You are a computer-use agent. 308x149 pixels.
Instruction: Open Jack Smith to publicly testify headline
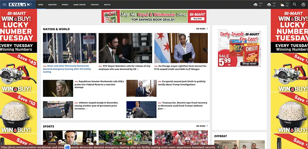click(x=182, y=83)
